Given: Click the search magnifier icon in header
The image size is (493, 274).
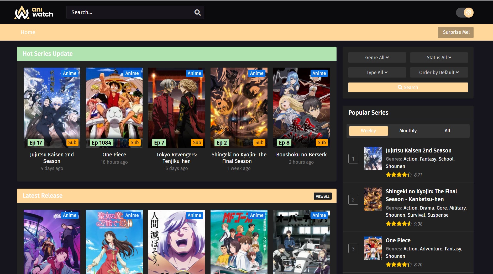Looking at the screenshot, I should coord(197,12).
